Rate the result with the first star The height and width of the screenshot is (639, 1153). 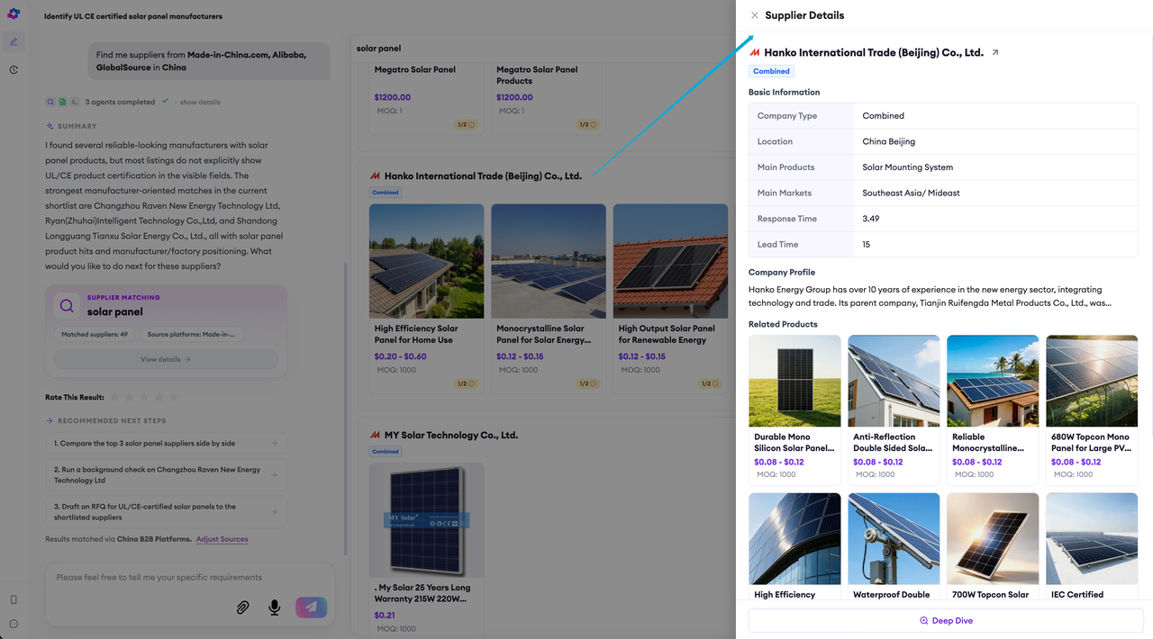[114, 397]
